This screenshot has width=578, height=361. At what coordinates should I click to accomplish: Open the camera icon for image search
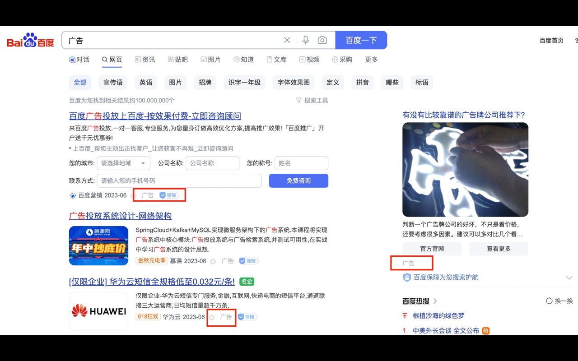(322, 40)
